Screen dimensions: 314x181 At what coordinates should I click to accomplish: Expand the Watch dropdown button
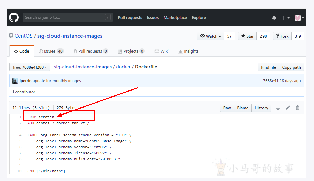tap(210, 36)
